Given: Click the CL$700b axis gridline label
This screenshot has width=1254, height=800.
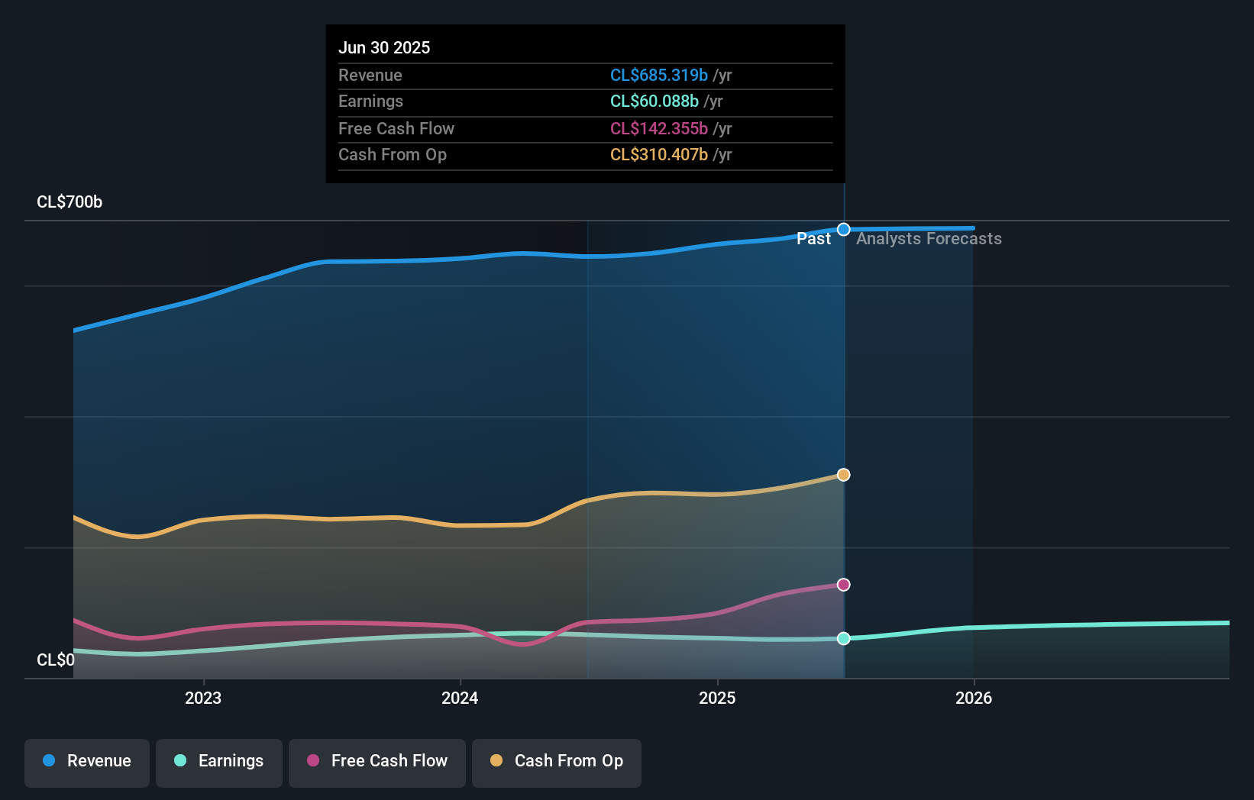Looking at the screenshot, I should (69, 202).
